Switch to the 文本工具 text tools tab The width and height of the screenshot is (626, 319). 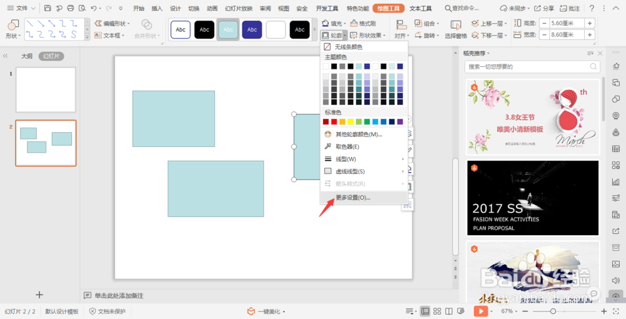click(x=421, y=8)
